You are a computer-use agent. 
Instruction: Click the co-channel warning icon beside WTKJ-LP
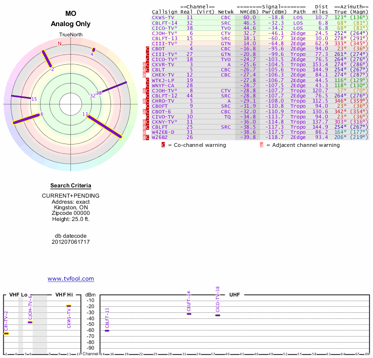(x=148, y=80)
